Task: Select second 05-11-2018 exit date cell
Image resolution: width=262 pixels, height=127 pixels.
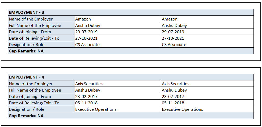Action: point(173,103)
